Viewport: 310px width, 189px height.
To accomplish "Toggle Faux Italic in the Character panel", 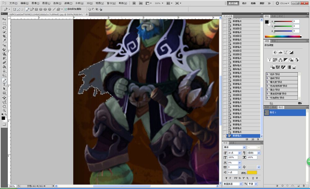I will (230, 178).
